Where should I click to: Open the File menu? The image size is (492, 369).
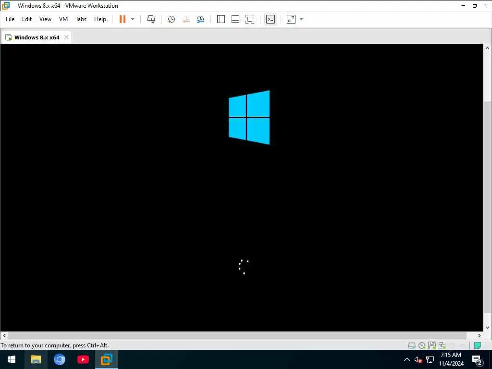pos(10,19)
